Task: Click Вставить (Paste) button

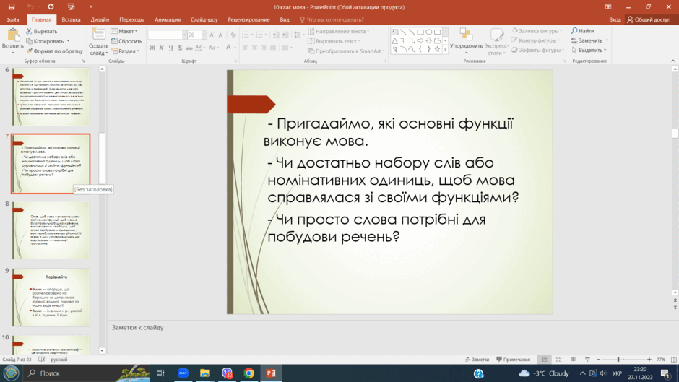Action: (x=12, y=41)
